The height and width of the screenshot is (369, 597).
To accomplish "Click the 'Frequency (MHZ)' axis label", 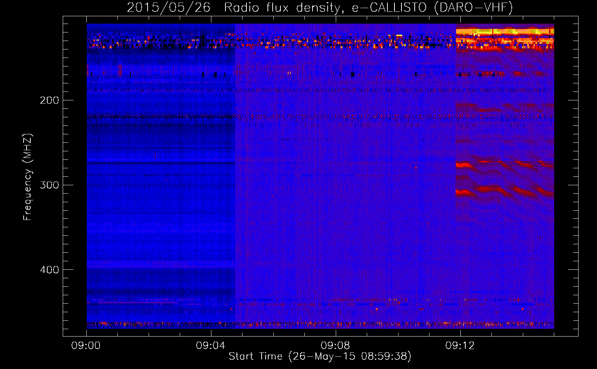I will [28, 177].
